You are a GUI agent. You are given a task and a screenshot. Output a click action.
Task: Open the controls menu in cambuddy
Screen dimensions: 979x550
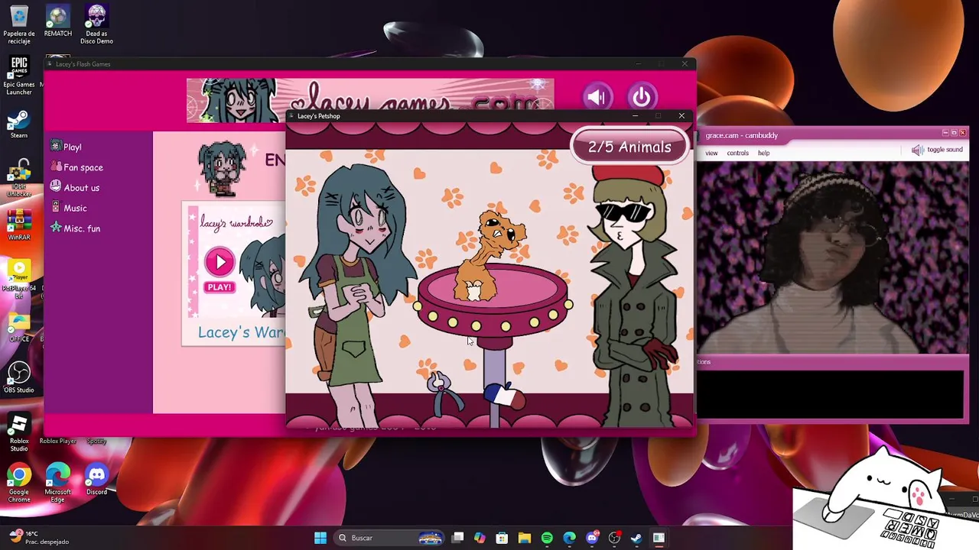[x=737, y=153]
